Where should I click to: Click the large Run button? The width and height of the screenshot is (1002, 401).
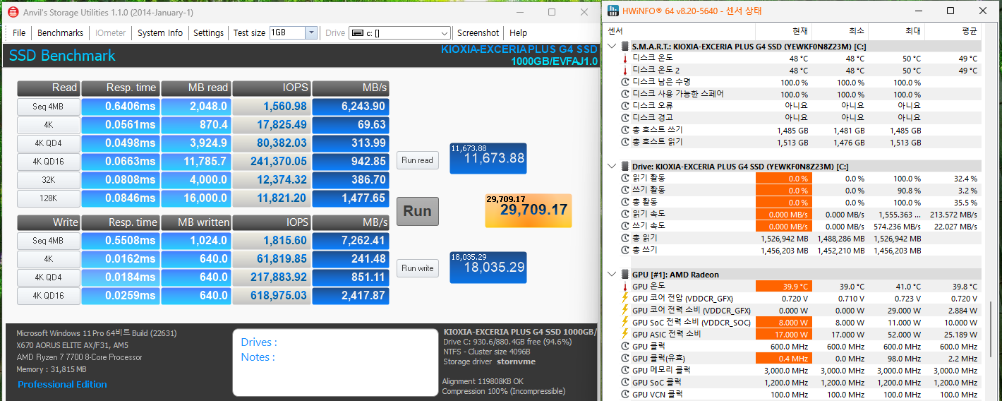417,211
